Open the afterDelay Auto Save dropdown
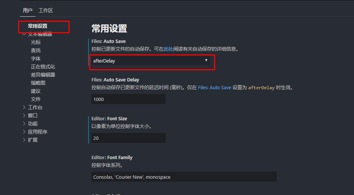This screenshot has width=354, height=195. 151,61
